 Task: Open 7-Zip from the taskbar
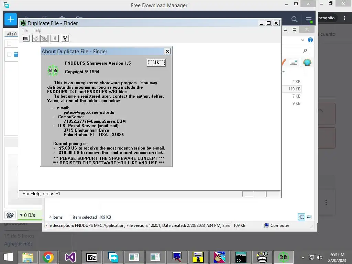[91, 257]
